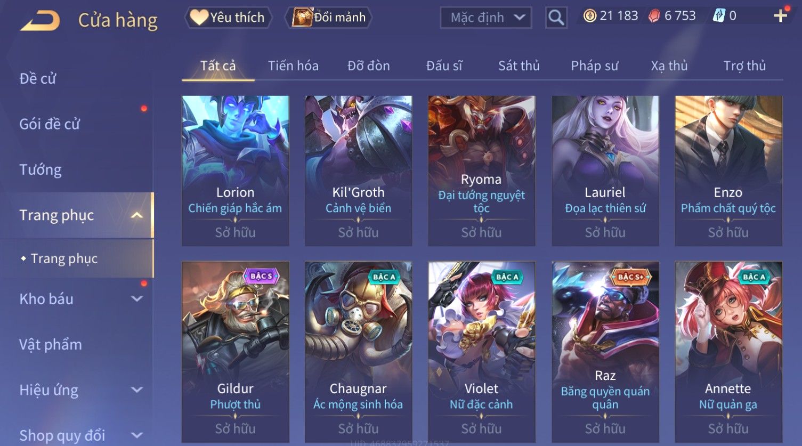This screenshot has width=802, height=446.
Task: Select the Raz Băng quyền quán quân skin
Action: (605, 352)
